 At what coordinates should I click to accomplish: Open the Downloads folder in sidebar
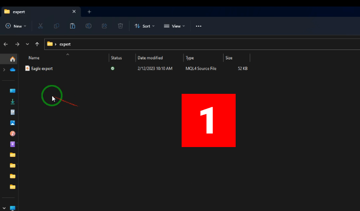point(13,101)
